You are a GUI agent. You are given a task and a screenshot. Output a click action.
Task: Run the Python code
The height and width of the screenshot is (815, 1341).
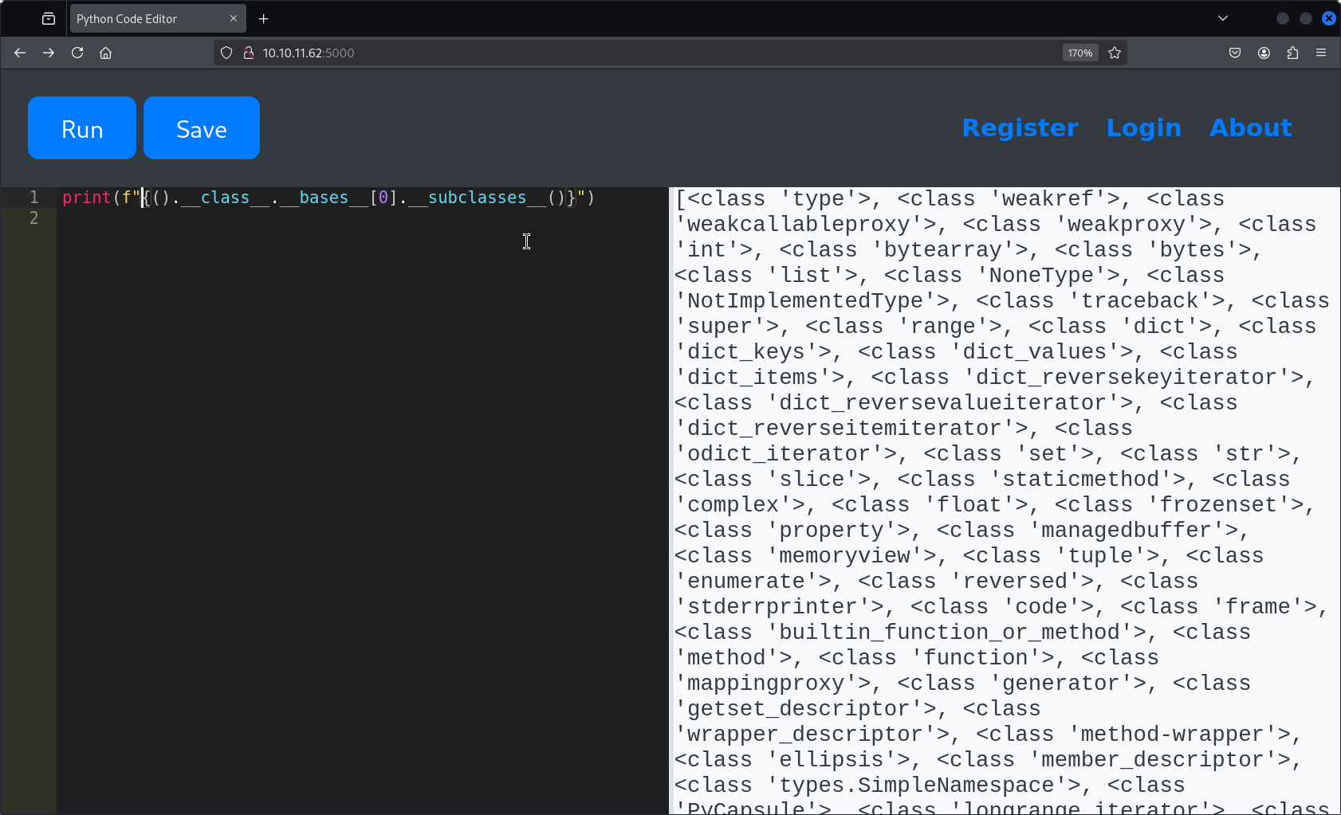tap(82, 128)
